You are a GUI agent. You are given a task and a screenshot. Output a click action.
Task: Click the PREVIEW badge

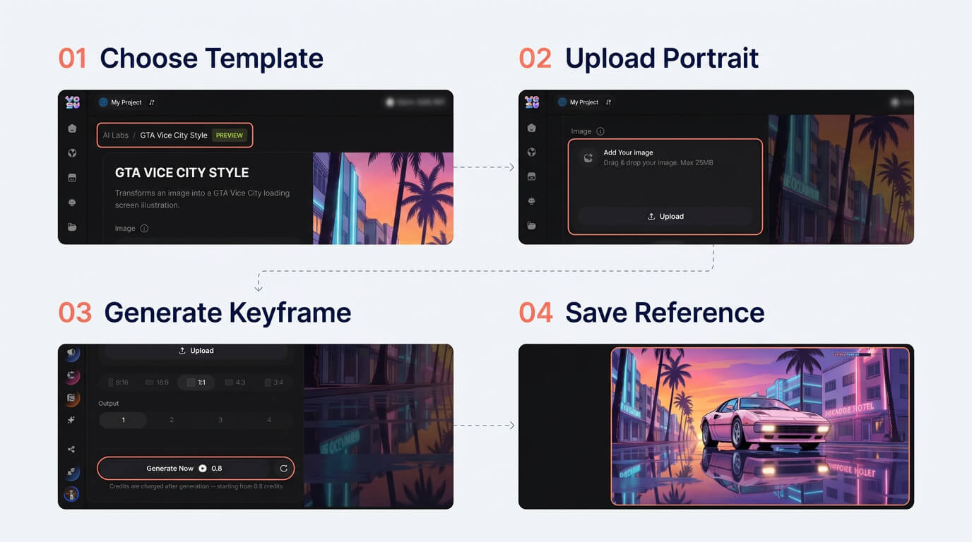point(230,135)
